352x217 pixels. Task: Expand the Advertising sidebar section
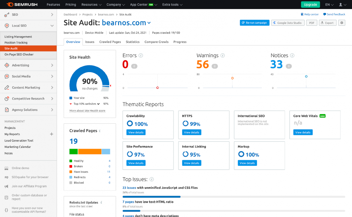(x=52, y=65)
